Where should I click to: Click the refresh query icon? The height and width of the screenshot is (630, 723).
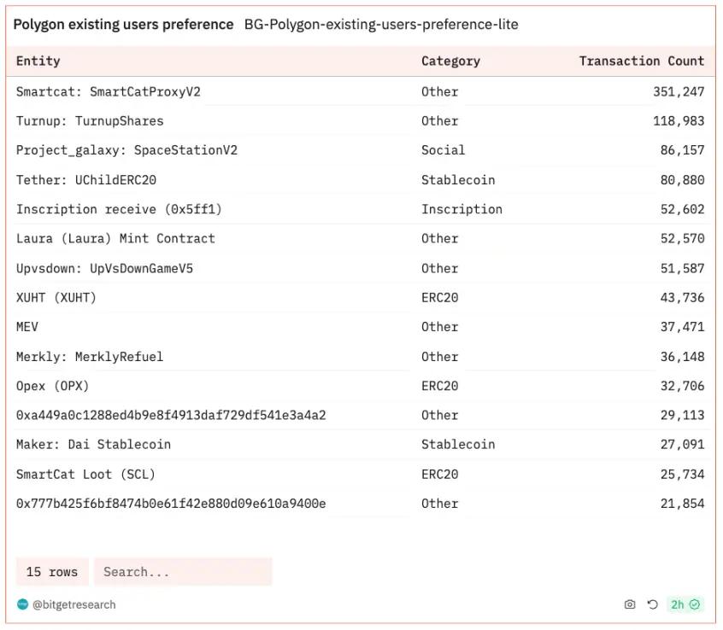(x=652, y=604)
